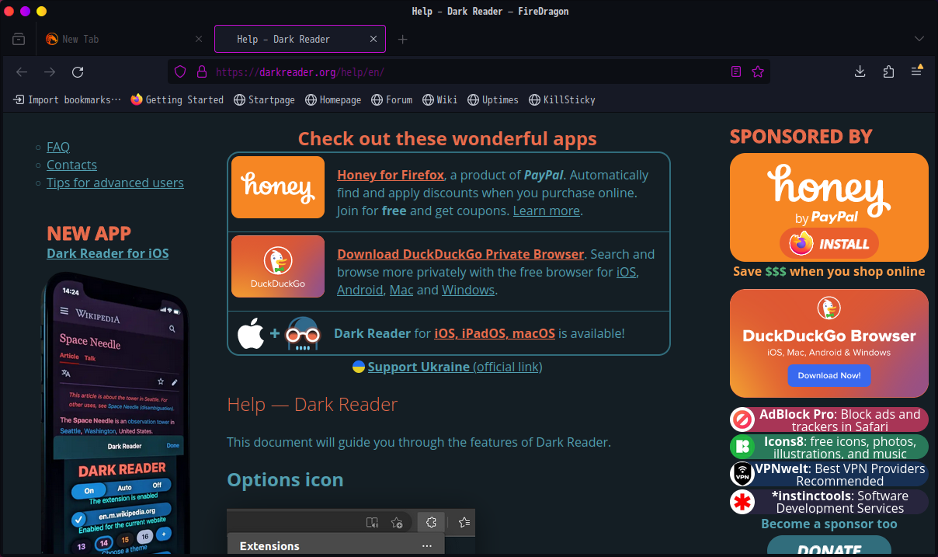Open the Support Ukraine official link
938x557 pixels.
(455, 367)
